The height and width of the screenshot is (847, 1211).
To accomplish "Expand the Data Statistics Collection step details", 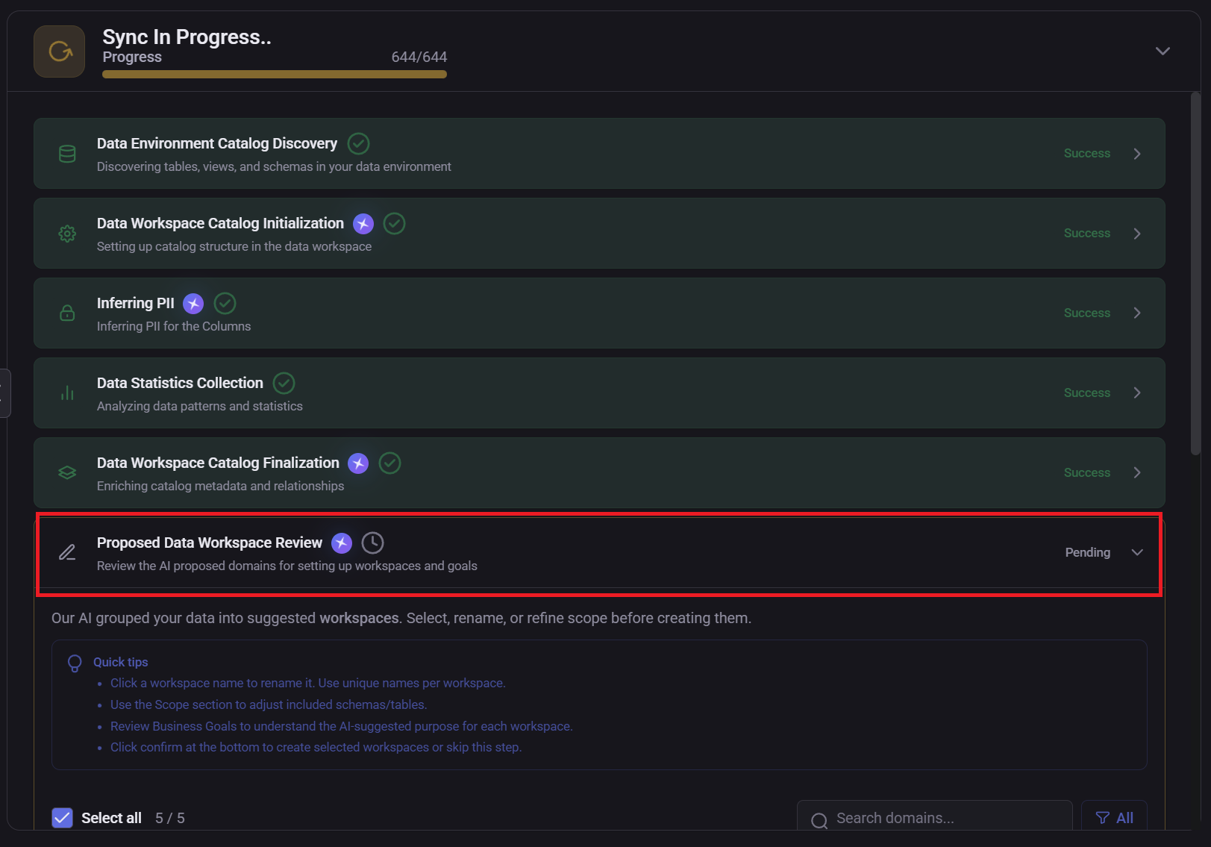I will coord(1136,393).
